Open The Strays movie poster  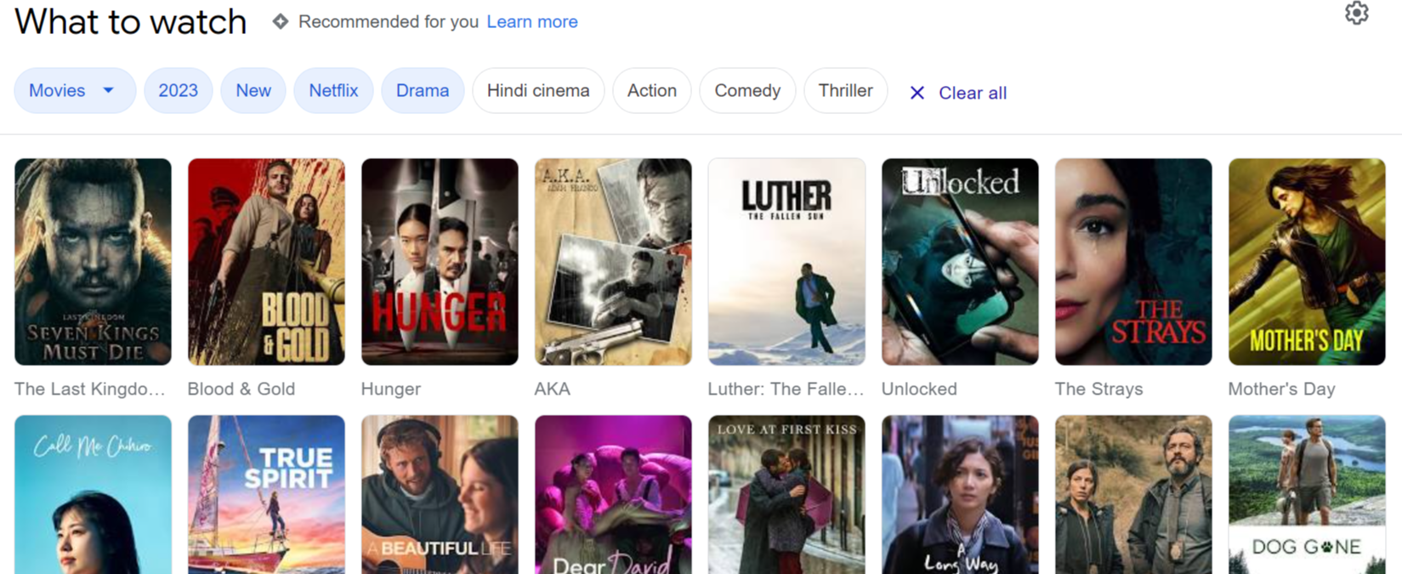tap(1133, 262)
